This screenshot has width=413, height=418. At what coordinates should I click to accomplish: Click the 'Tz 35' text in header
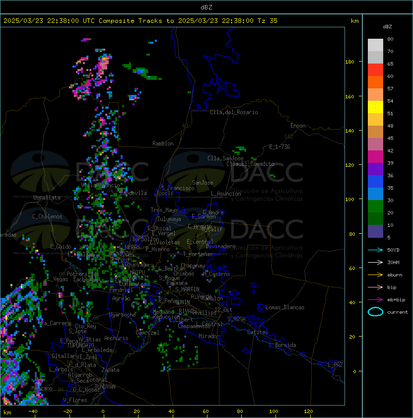pyautogui.click(x=268, y=21)
